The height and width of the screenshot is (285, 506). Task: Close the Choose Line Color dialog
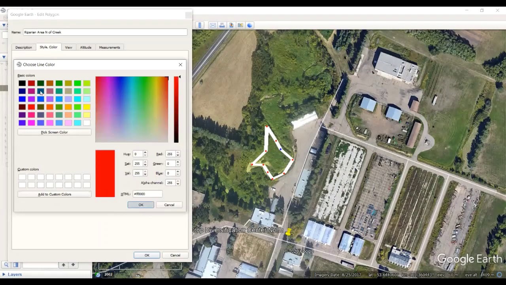point(181,65)
